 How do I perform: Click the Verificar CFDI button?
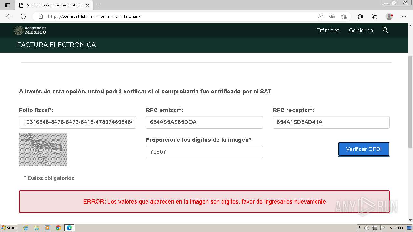click(364, 149)
